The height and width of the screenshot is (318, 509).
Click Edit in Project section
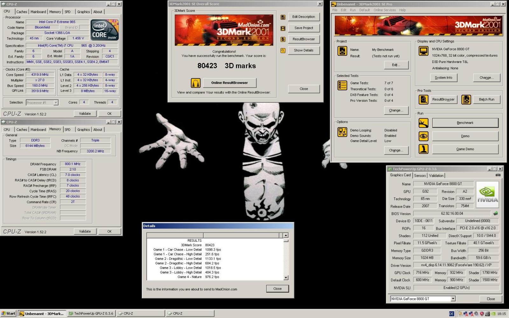coord(396,65)
